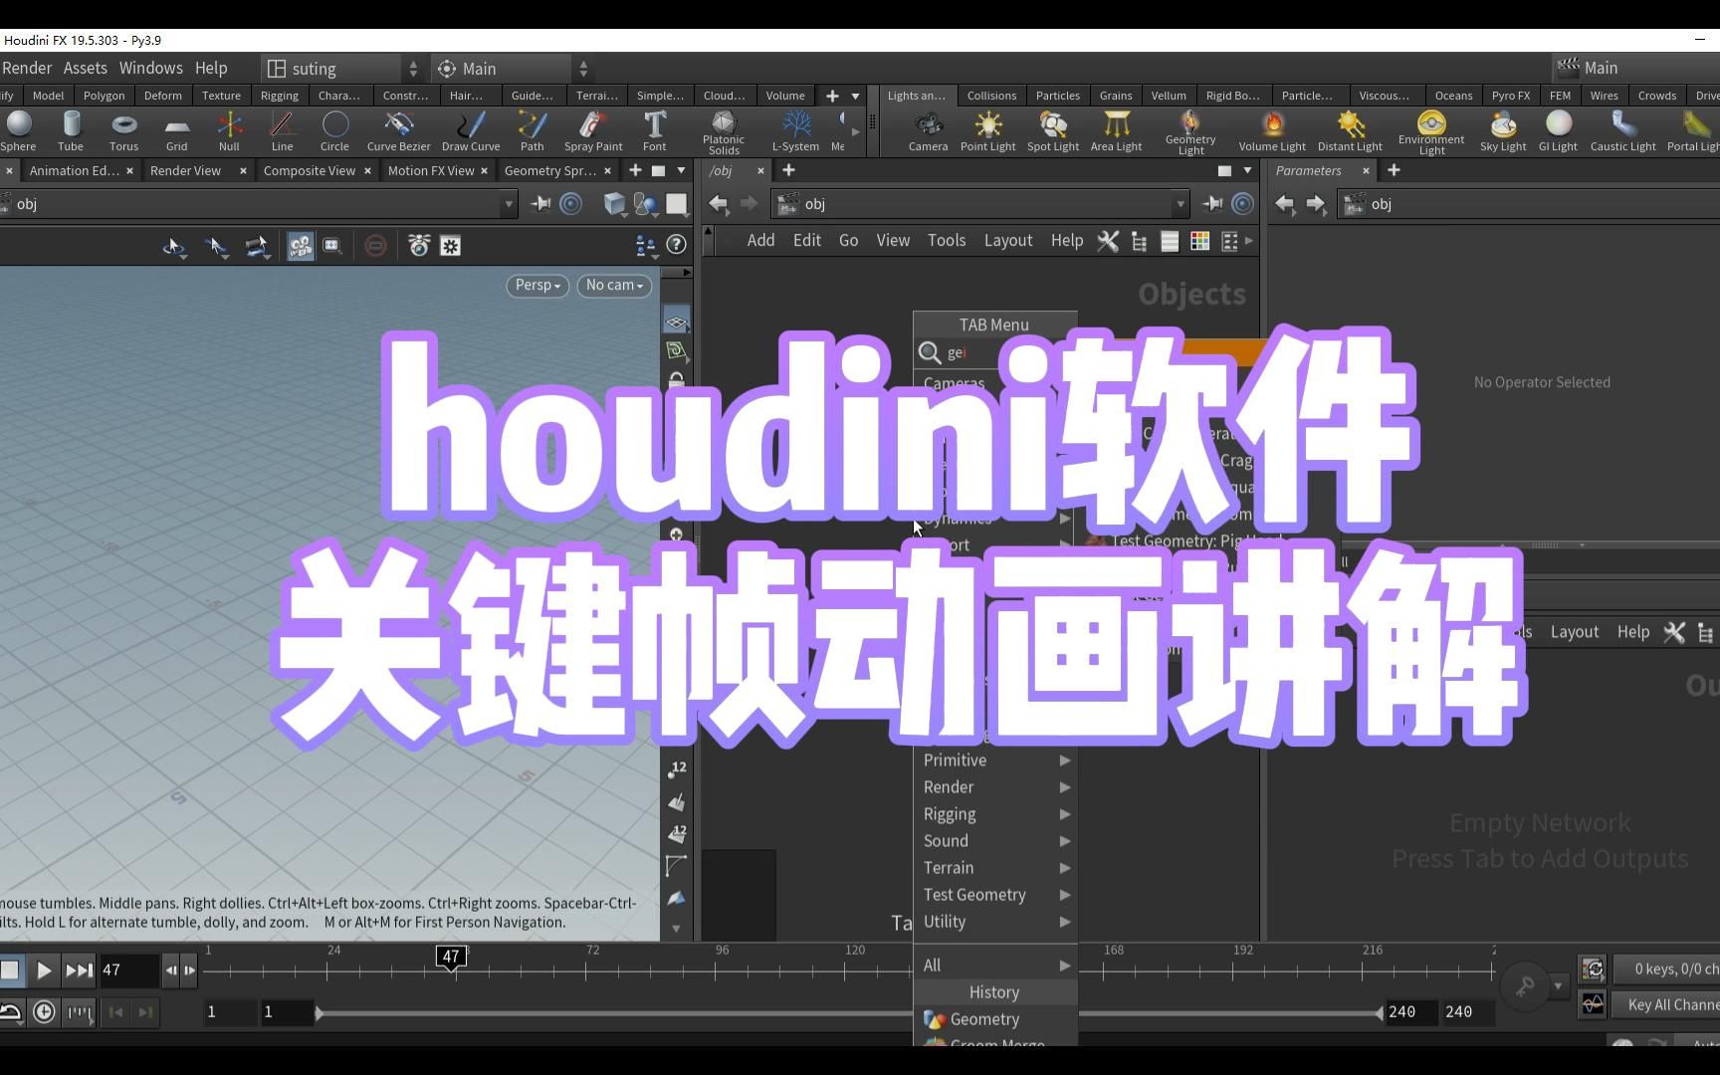This screenshot has height=1075, width=1720.
Task: Activate the Curve Bezier tool
Action: tap(398, 131)
